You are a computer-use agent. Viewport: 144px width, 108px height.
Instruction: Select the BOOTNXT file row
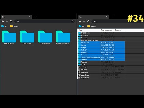[101, 70]
